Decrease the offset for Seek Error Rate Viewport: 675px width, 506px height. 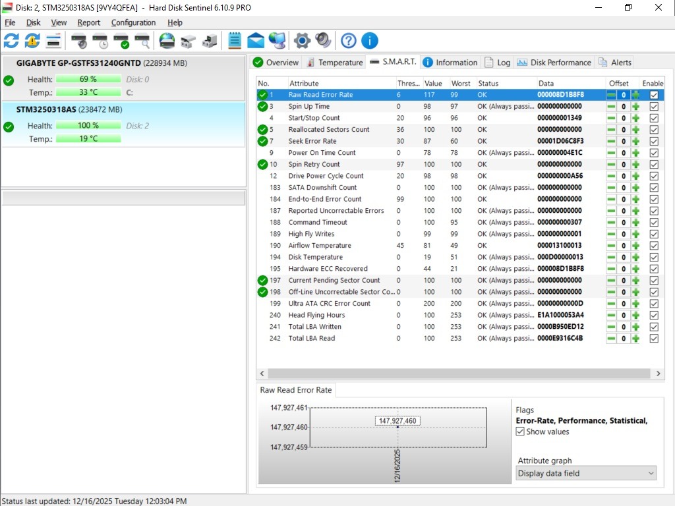(x=611, y=141)
